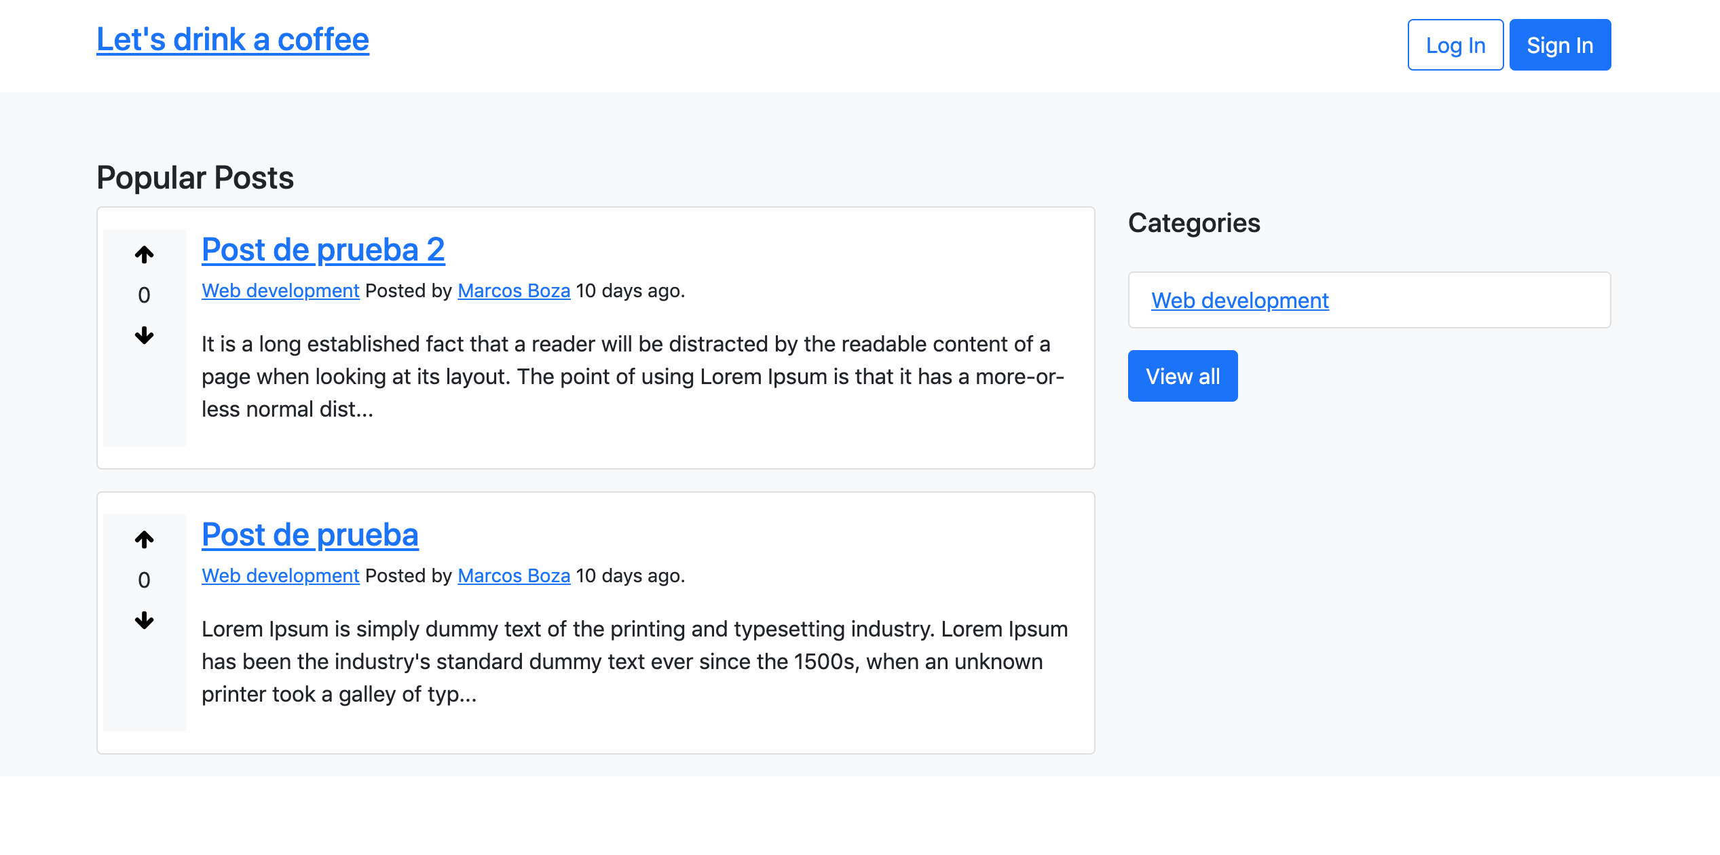1720x855 pixels.
Task: Open the 'Post de prueba' title link
Action: point(310,535)
